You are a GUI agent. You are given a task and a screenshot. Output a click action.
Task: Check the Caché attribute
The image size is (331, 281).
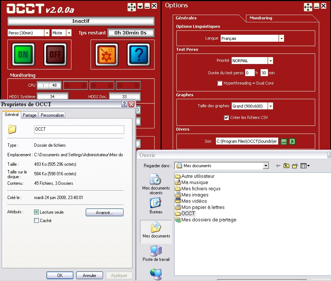click(36, 221)
